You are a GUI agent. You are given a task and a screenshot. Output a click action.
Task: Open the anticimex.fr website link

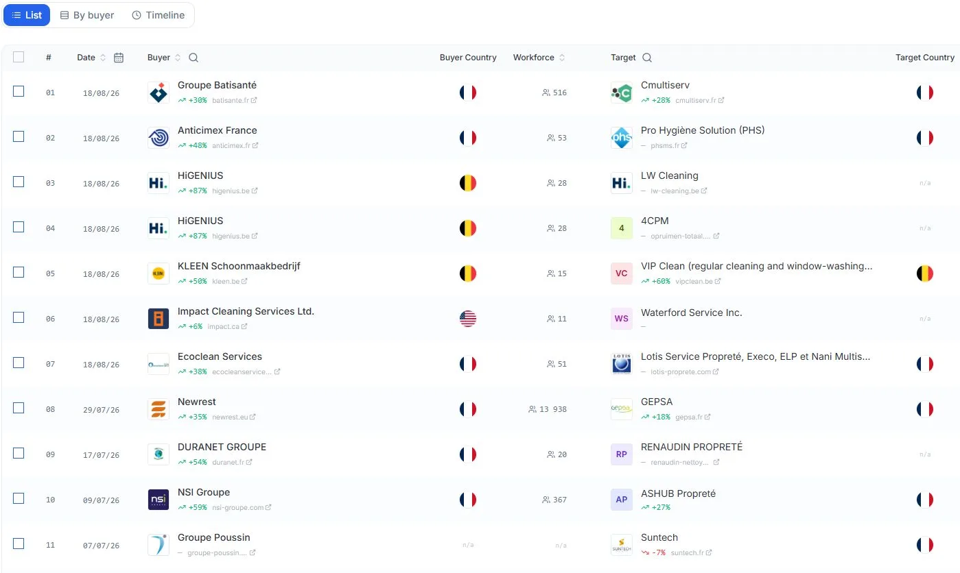tap(235, 146)
